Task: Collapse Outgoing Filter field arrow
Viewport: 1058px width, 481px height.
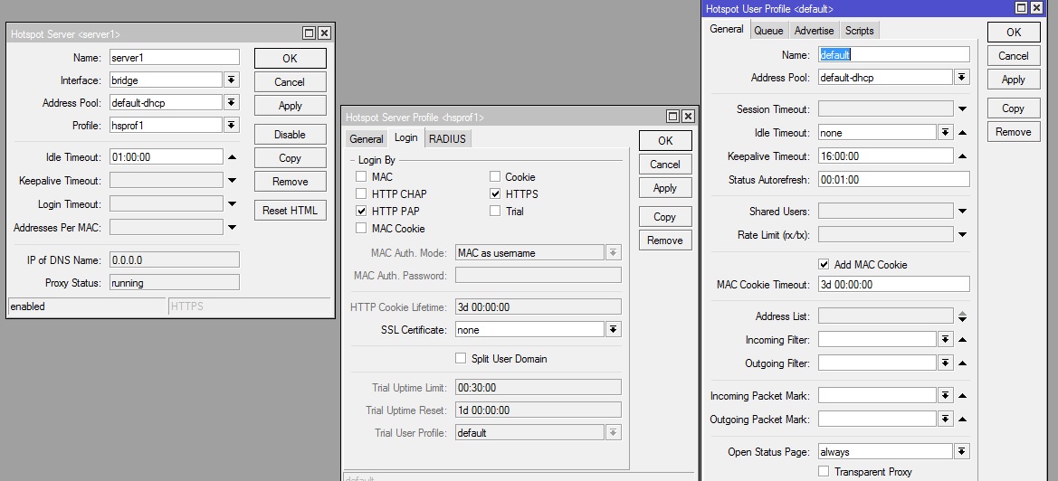Action: click(963, 363)
